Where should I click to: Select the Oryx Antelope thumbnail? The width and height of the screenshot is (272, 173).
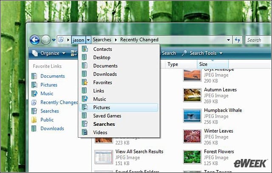tap(192, 75)
